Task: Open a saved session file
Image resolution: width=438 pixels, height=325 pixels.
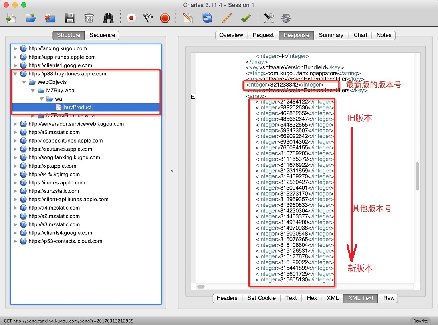Action: (31, 18)
